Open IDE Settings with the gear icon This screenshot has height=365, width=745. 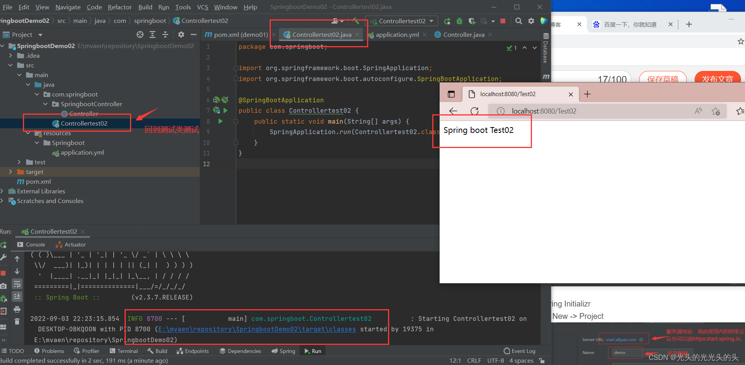pos(531,21)
